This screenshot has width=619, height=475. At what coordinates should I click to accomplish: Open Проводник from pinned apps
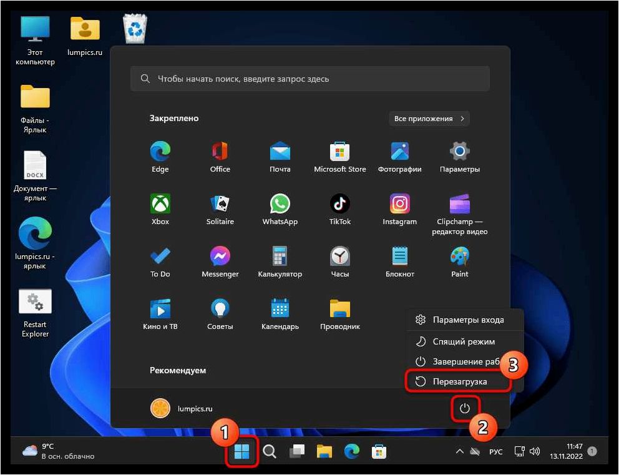pyautogui.click(x=340, y=315)
